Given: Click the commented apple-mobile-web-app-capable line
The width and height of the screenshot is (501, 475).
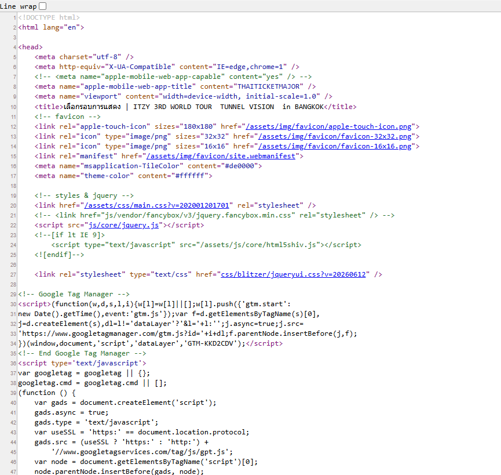Looking at the screenshot, I should pos(173,77).
